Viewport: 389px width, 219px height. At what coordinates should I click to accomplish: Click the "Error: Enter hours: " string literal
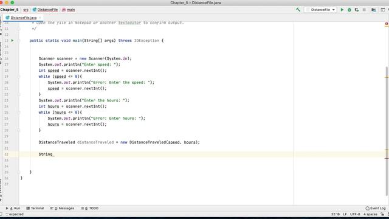click(x=117, y=119)
